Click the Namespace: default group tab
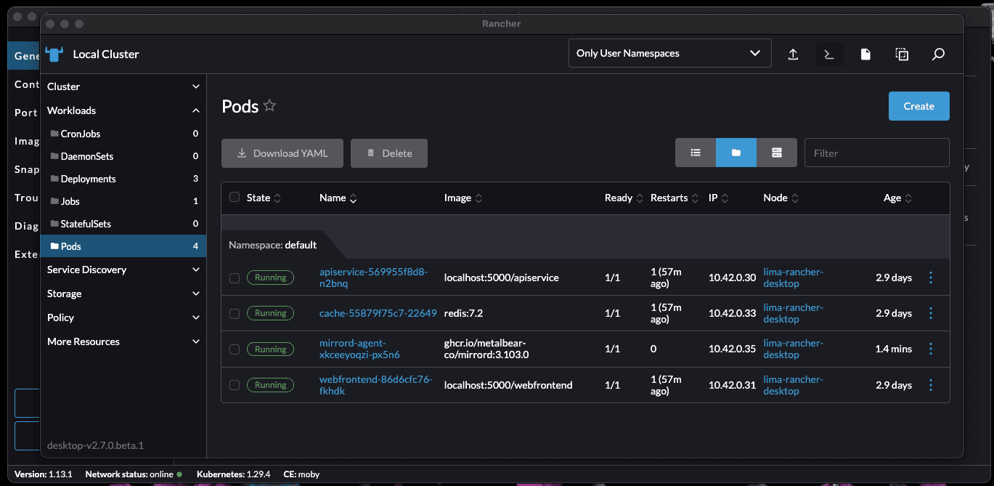 (273, 245)
